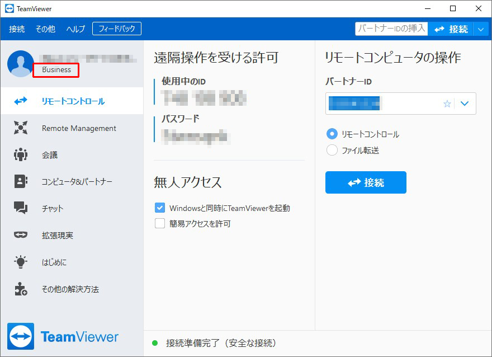Screen dimensions: 492x357
Task: Click the large blue 接続 button
Action: [x=366, y=182]
